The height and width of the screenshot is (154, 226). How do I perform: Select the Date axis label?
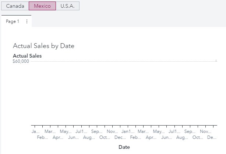124,147
